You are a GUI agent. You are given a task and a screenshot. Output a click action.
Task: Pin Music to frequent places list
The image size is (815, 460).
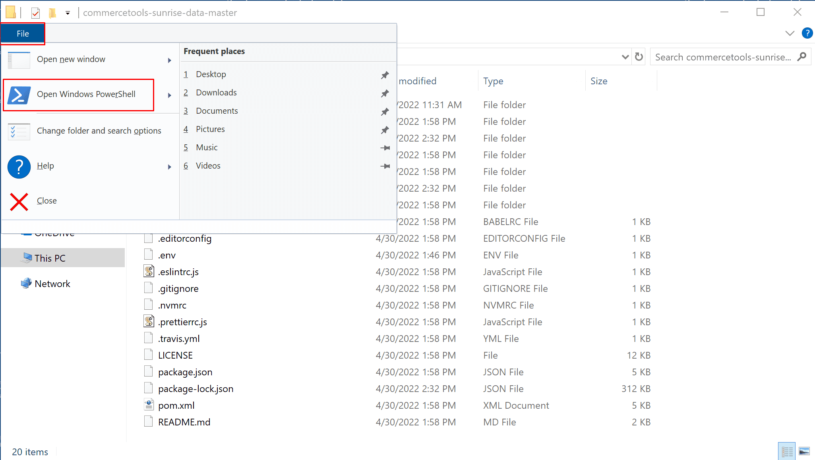click(x=385, y=148)
